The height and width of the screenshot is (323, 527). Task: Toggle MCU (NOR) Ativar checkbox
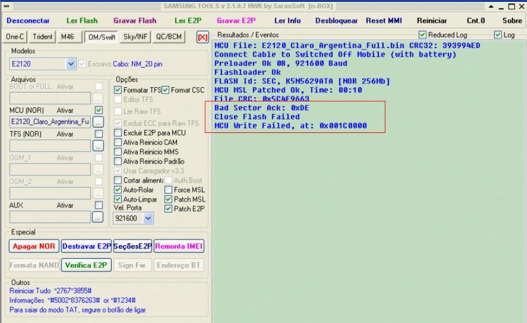coord(98,110)
